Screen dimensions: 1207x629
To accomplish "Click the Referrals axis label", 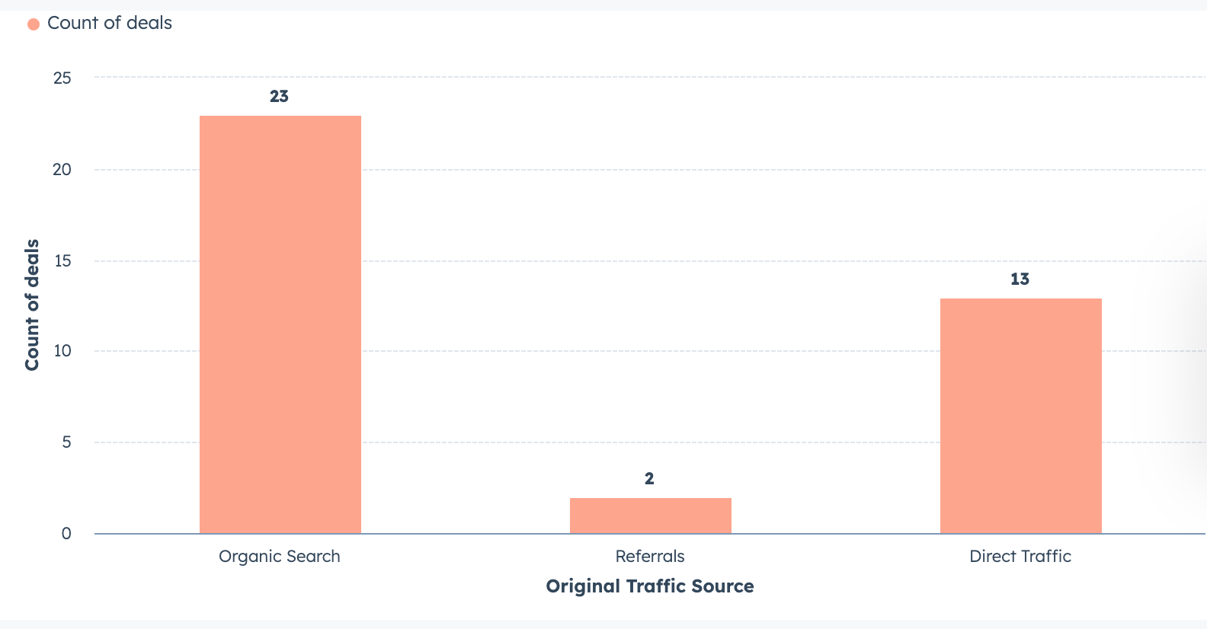I will (650, 557).
